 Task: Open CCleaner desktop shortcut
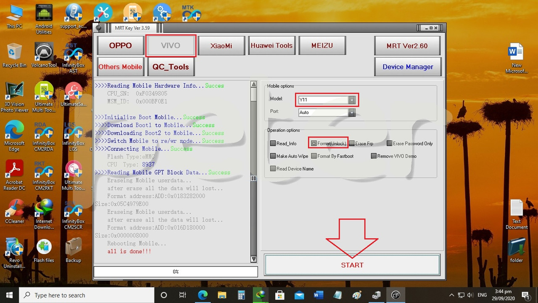(x=14, y=212)
